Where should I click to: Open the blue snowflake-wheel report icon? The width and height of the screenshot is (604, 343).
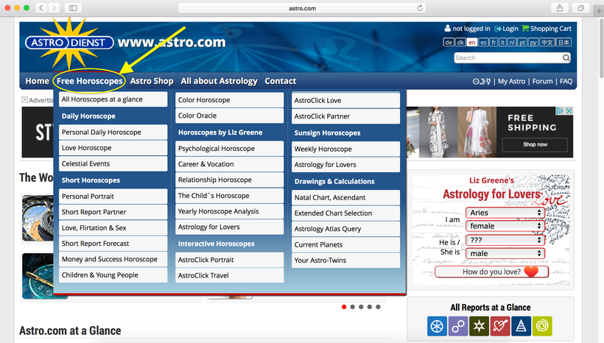pyautogui.click(x=437, y=326)
